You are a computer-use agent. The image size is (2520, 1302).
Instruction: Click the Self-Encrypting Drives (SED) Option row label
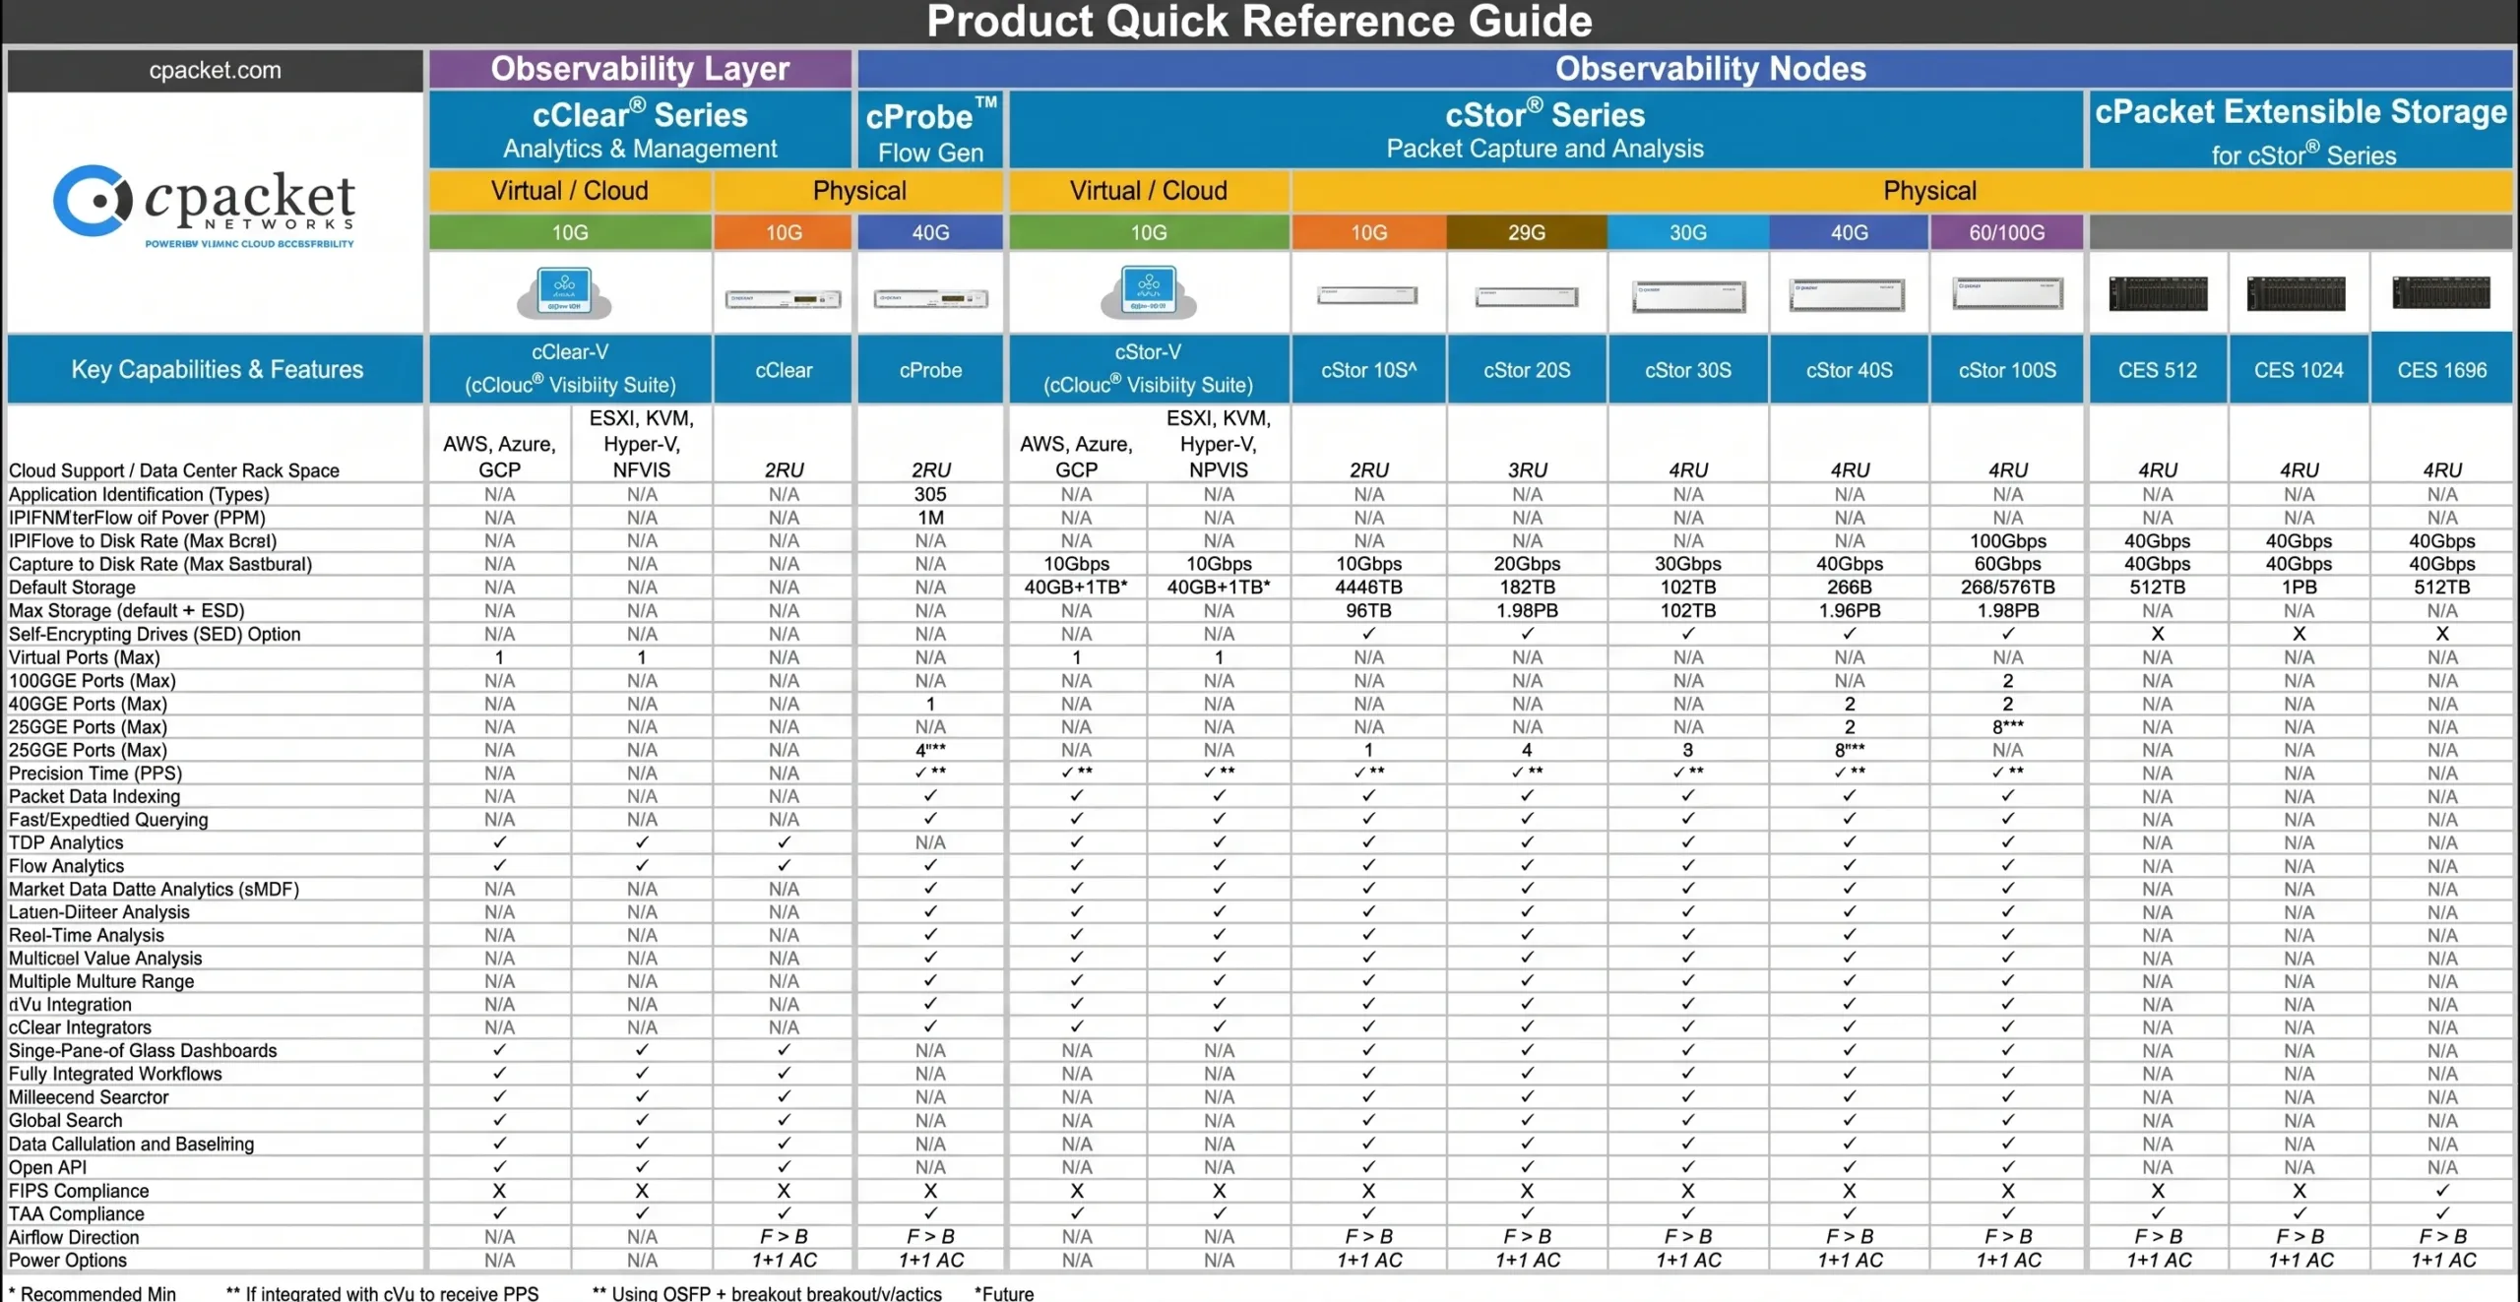pyautogui.click(x=155, y=634)
